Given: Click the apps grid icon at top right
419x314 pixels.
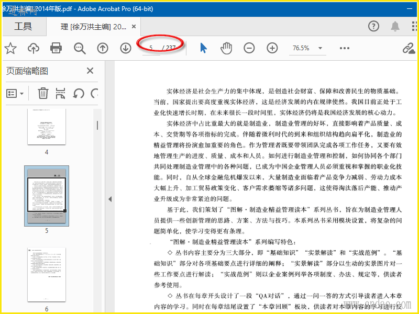Looking at the screenshot, I should 414,26.
